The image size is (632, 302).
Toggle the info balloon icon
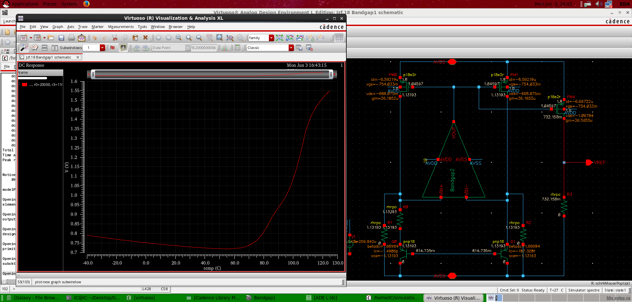[x=123, y=48]
